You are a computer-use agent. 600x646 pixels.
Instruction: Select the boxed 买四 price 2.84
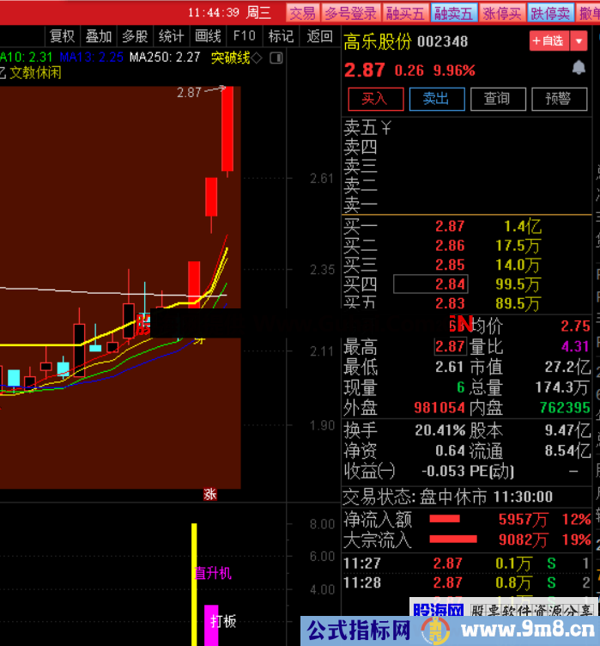430,284
